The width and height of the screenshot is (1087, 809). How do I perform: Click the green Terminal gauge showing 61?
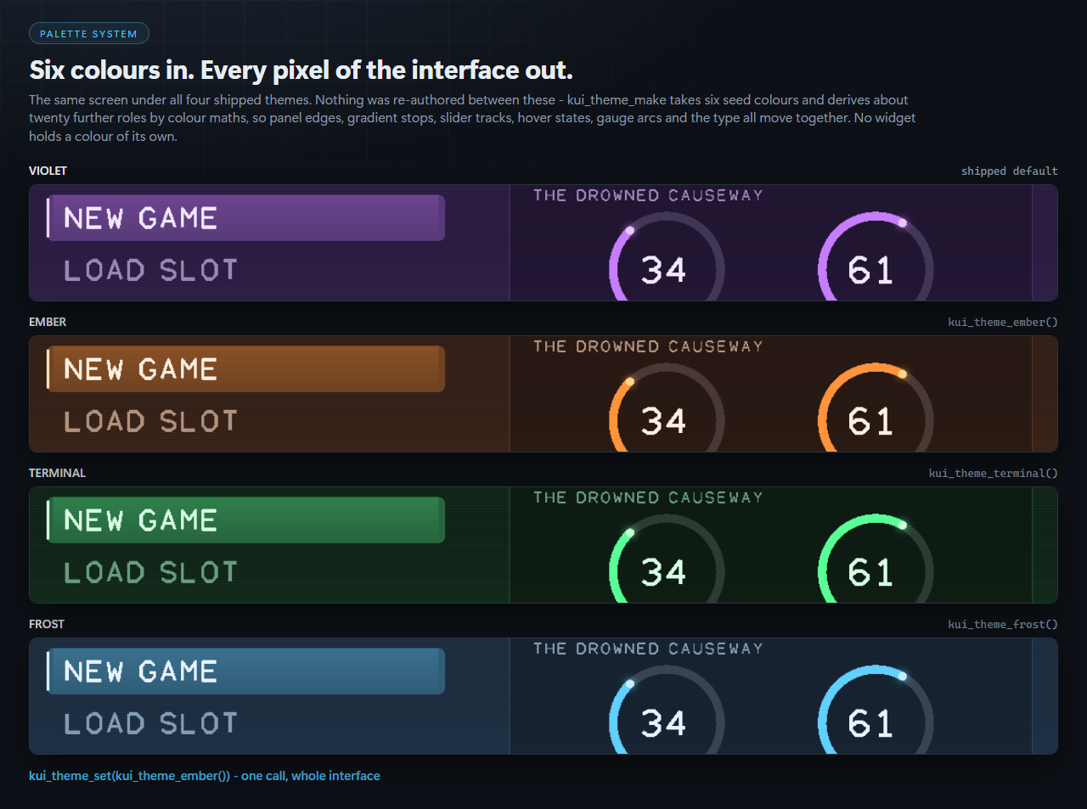[876, 559]
